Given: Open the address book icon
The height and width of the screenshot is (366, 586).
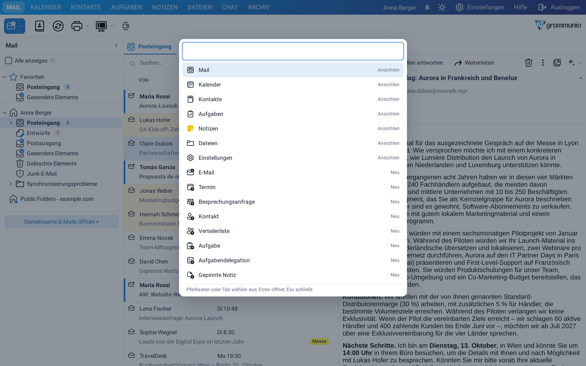Looking at the screenshot, I should [x=39, y=26].
